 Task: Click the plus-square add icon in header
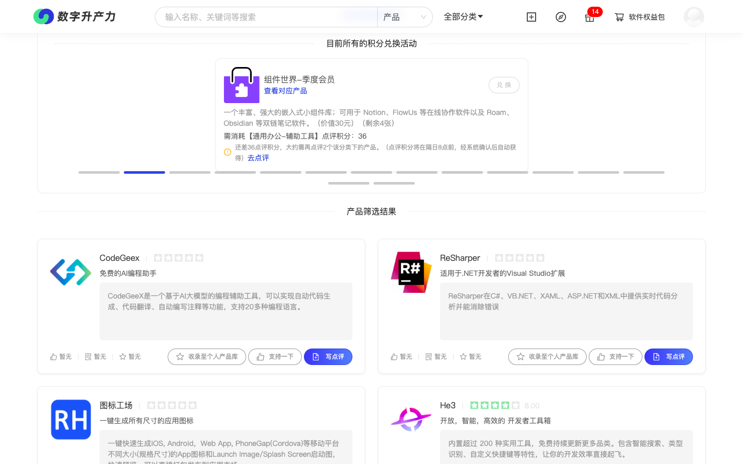click(531, 17)
